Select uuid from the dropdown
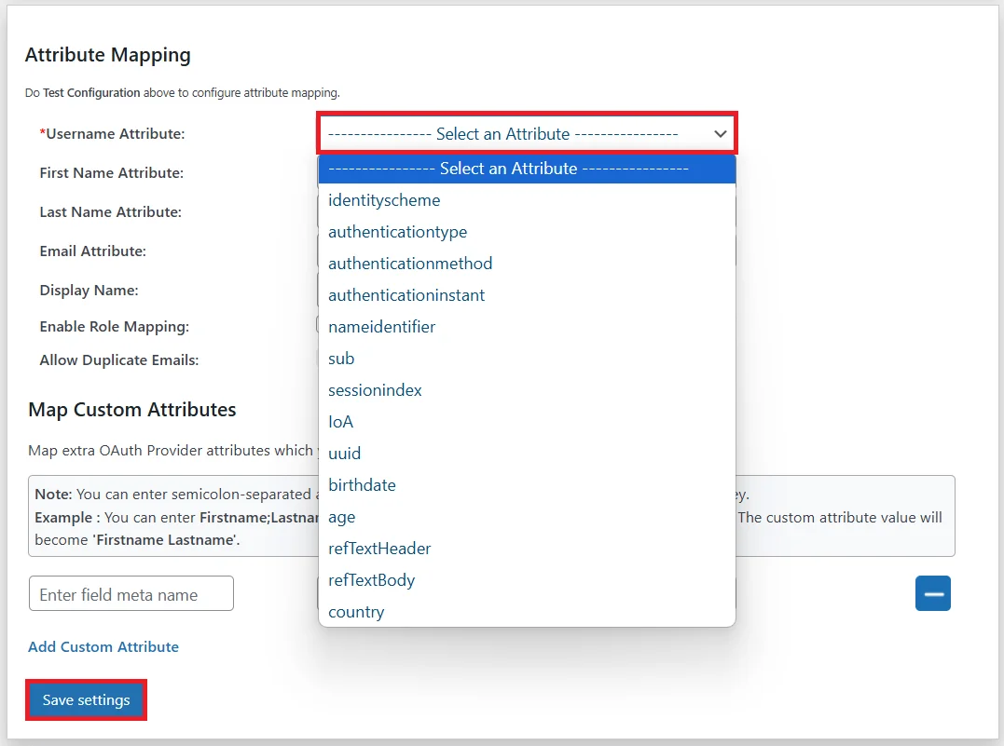Image resolution: width=1004 pixels, height=746 pixels. pyautogui.click(x=527, y=454)
